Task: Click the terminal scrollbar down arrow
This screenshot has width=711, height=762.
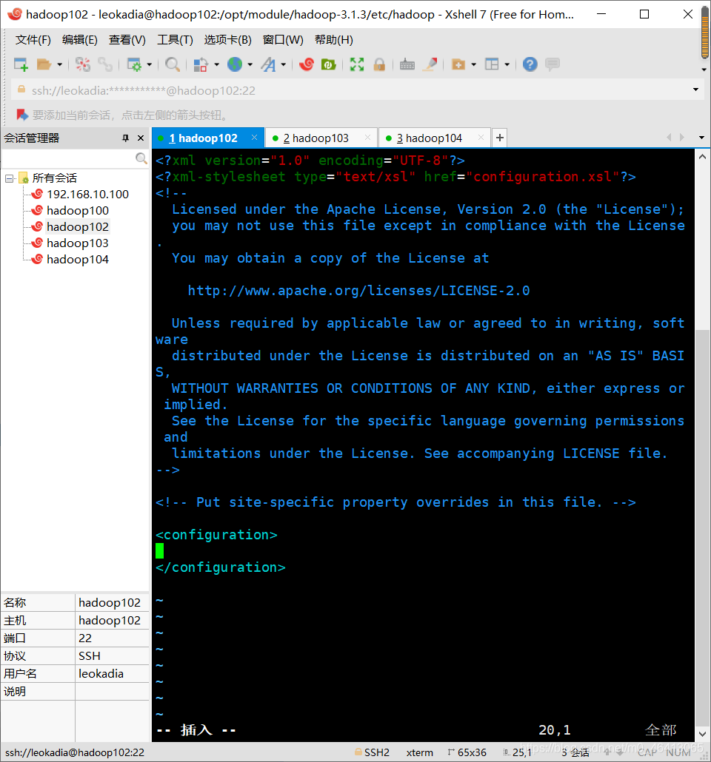Action: pyautogui.click(x=702, y=735)
